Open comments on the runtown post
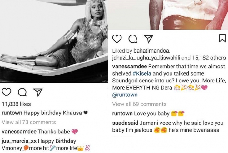 (x=22, y=92)
